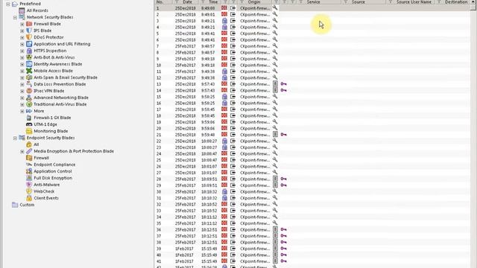Select the Anti-Bot & Anti-Virus icon
This screenshot has height=268, width=477.
[29, 57]
